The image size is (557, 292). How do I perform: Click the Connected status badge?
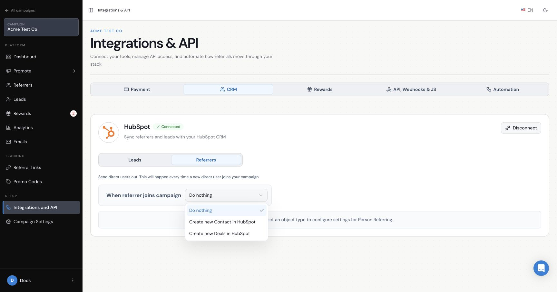pos(168,127)
